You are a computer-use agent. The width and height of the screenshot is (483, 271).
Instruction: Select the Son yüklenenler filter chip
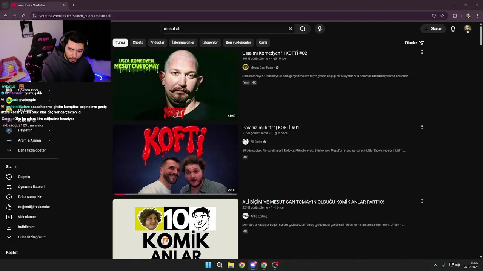click(238, 43)
